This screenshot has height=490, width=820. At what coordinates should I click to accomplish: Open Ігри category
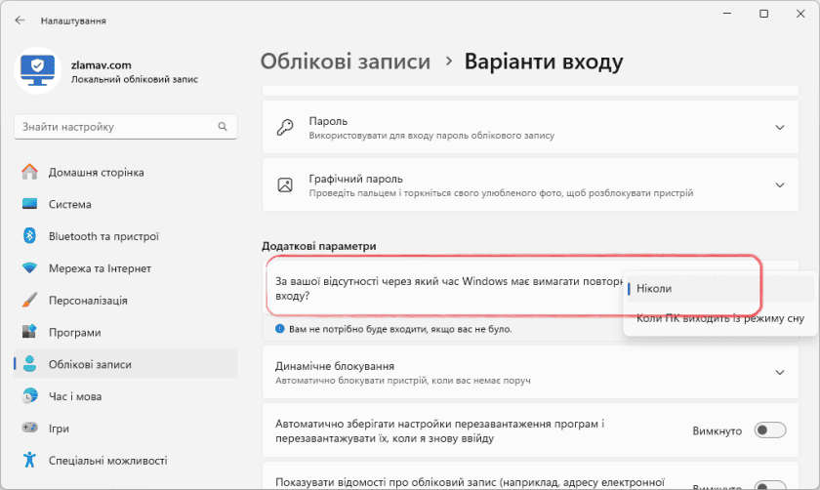pos(126,428)
